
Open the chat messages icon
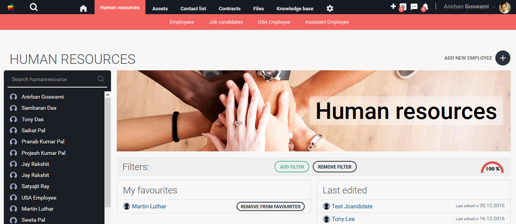click(414, 7)
